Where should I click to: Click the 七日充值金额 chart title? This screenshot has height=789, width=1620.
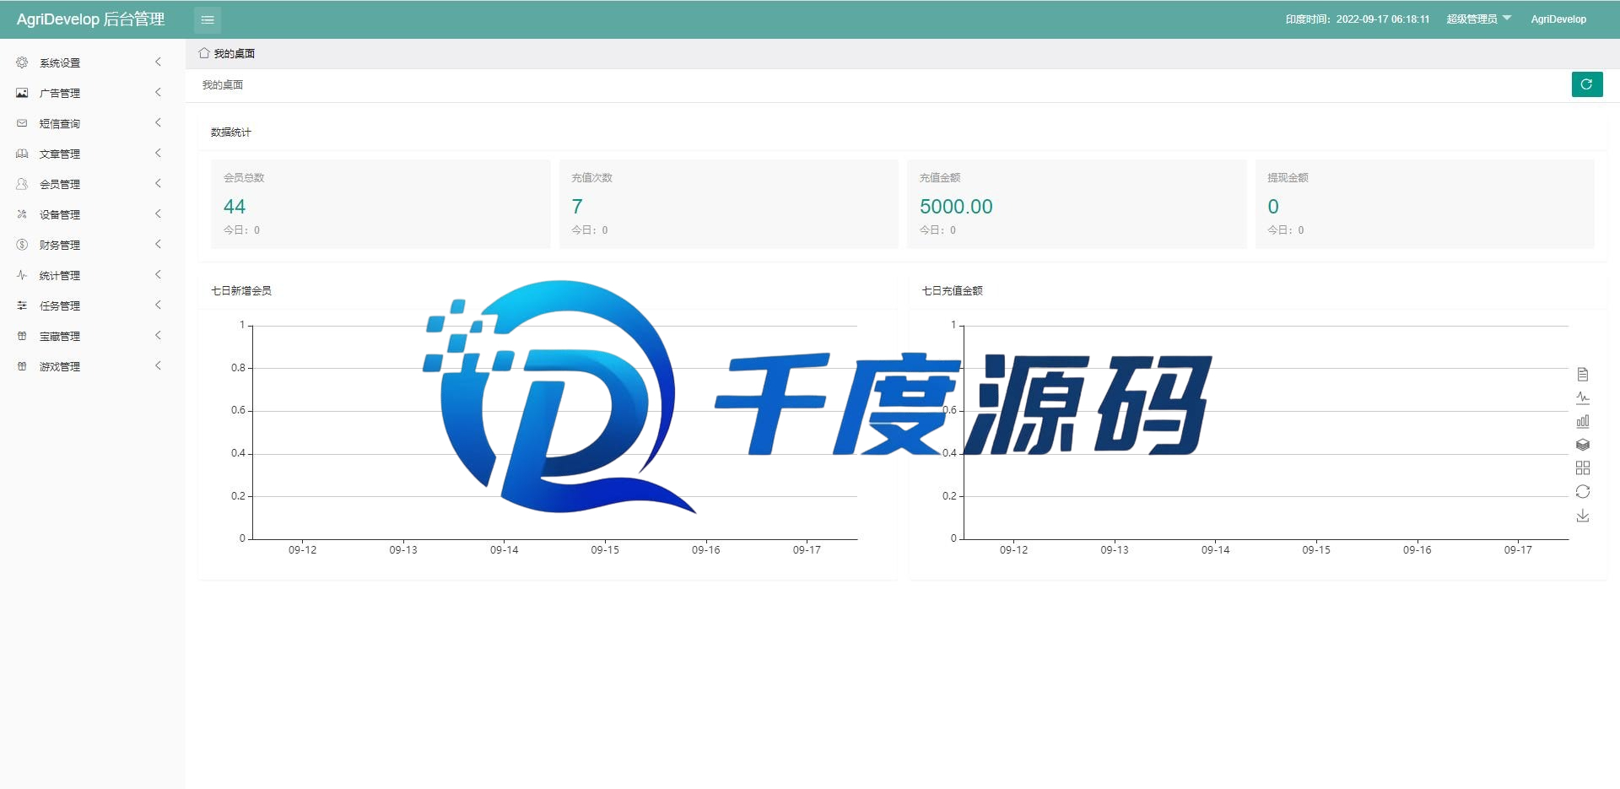point(952,290)
